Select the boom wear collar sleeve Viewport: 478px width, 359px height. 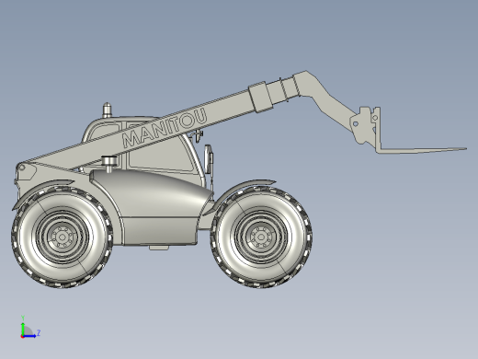coord(260,97)
